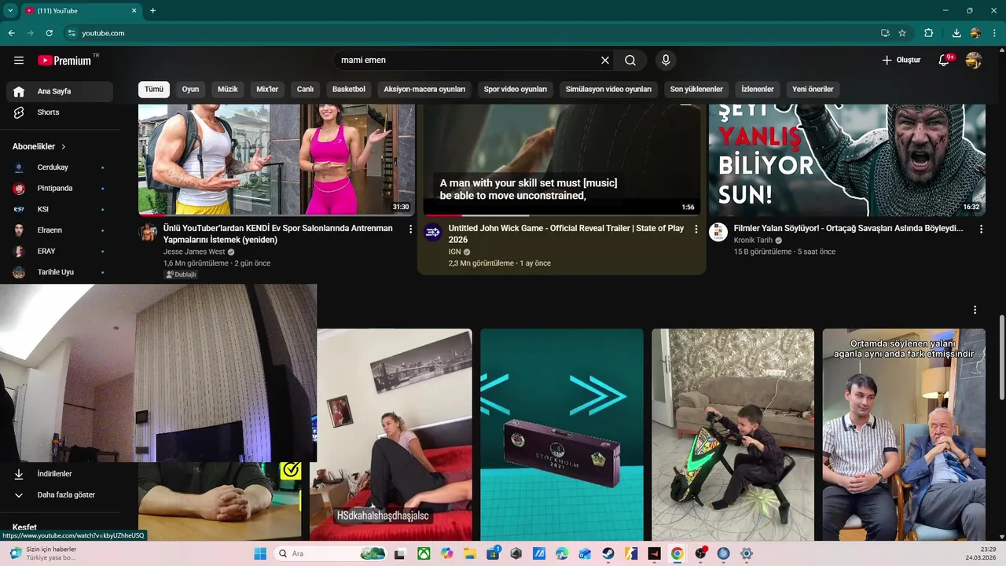This screenshot has height=566, width=1006.
Task: Select the Basketbol filter chip
Action: [349, 89]
